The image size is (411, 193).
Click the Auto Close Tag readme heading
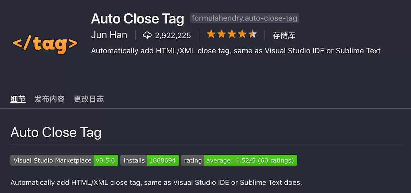56,132
